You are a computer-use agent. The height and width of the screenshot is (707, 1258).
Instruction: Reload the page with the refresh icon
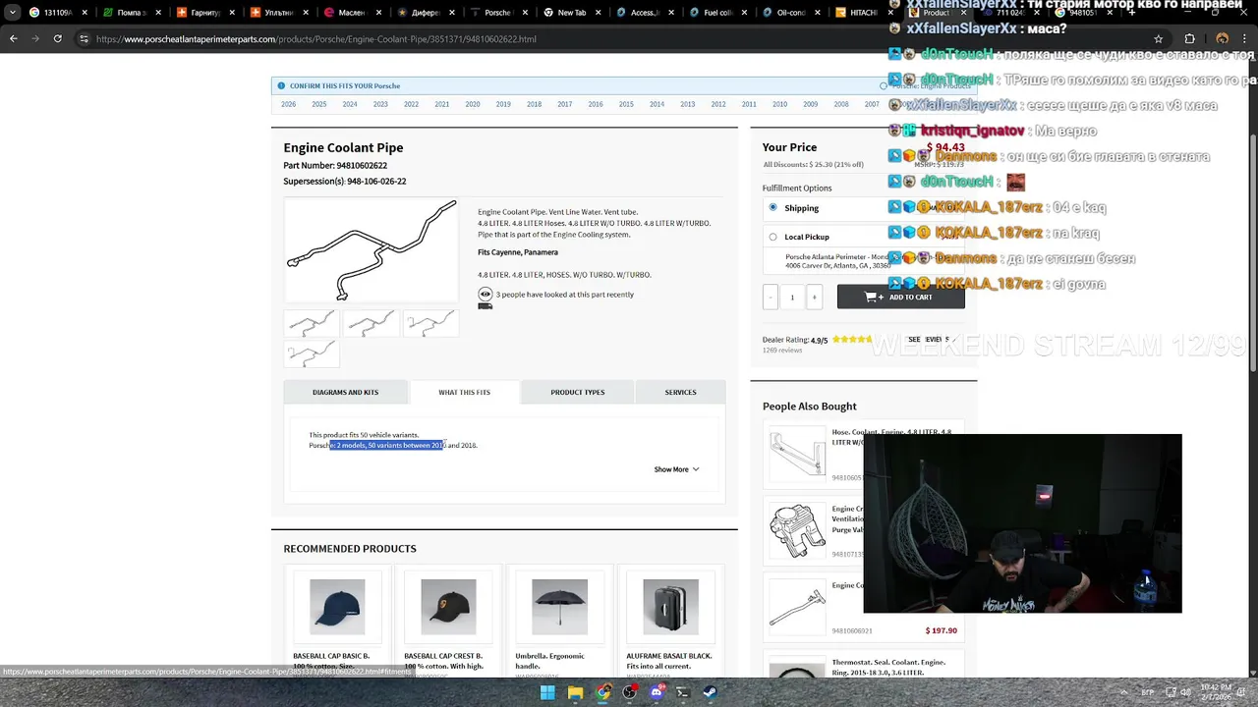coord(58,38)
